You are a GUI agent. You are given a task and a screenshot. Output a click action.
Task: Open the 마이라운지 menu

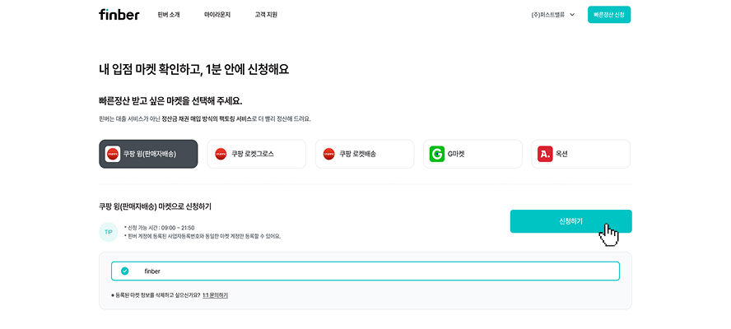[217, 15]
